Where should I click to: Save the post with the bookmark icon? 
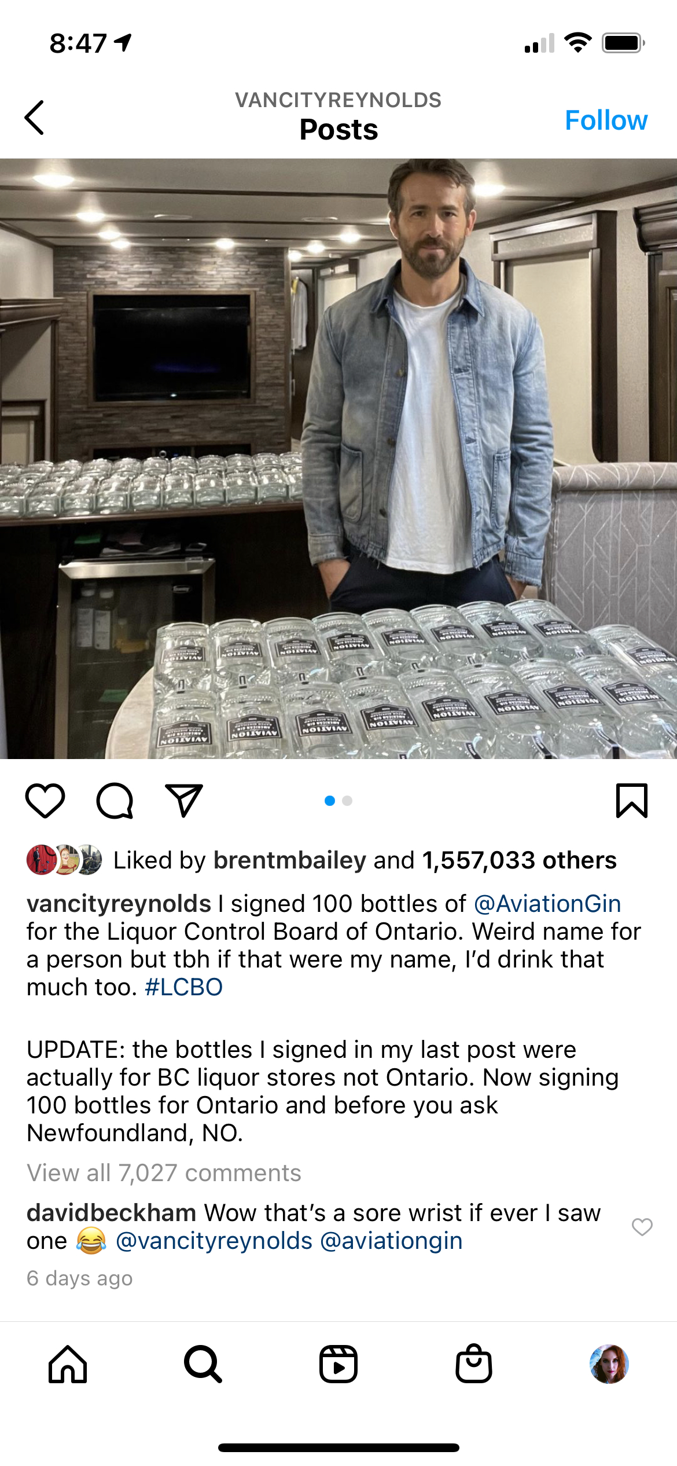click(x=632, y=801)
